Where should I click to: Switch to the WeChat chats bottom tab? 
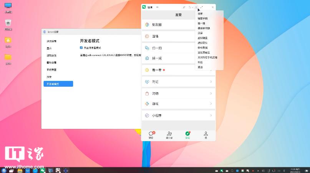151,135
